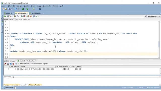Collapse the BEGIN block at line 46

click(x=9, y=36)
